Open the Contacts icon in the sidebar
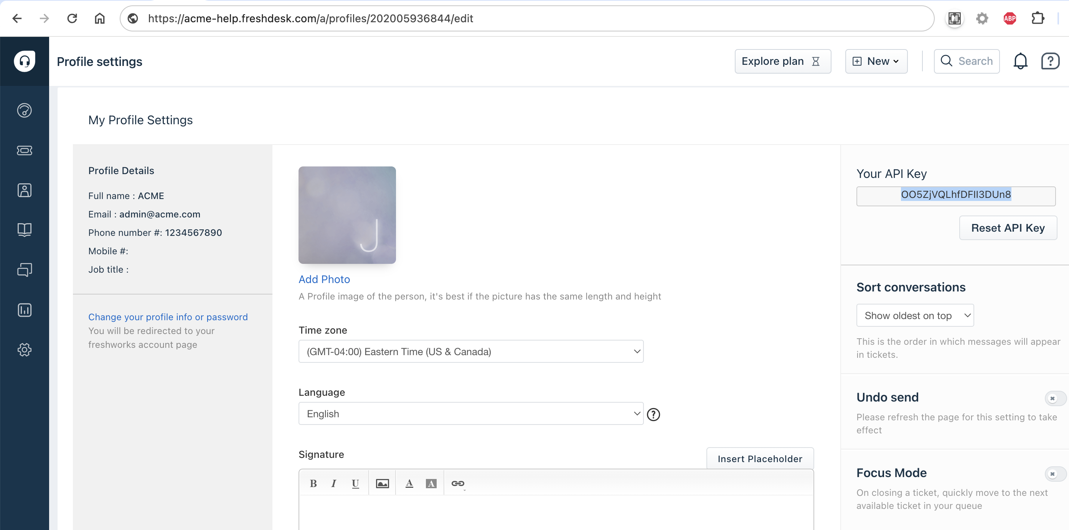 click(25, 190)
